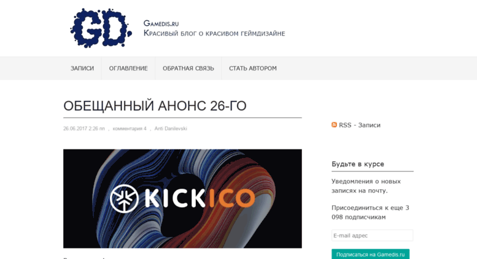The height and width of the screenshot is (259, 477).
Task: Open the RSS - Записи feed link
Action: [x=360, y=125]
